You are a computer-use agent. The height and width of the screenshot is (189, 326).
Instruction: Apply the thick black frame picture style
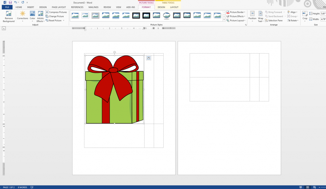click(146, 15)
